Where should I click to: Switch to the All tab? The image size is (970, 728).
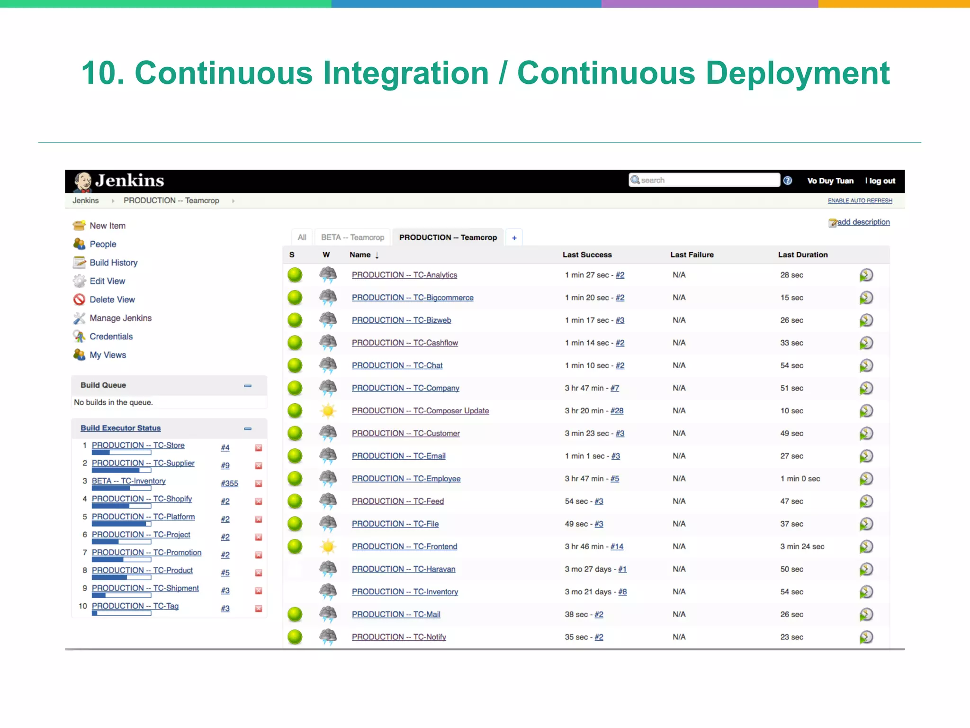click(x=302, y=237)
